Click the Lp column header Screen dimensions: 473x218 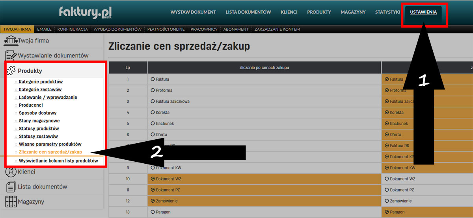(128, 68)
